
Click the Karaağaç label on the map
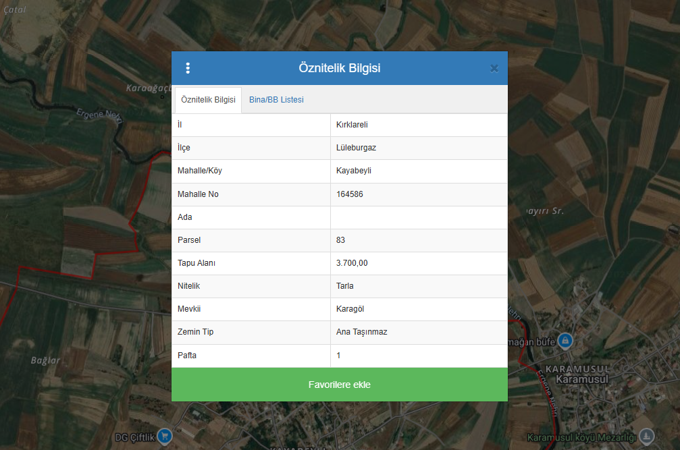point(147,88)
